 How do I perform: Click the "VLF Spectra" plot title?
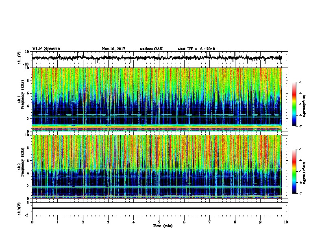click(46, 49)
